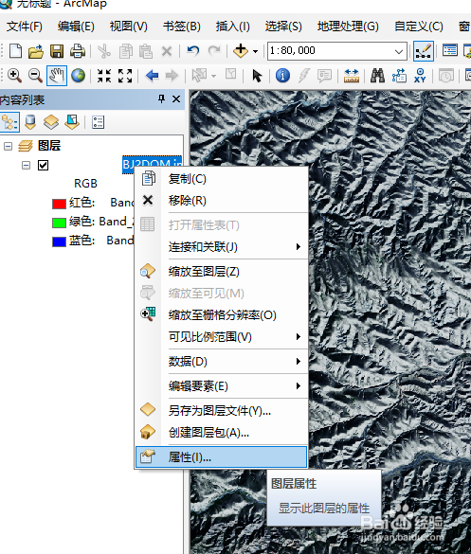Image resolution: width=471 pixels, height=554 pixels.
Task: Expand 编辑要素(E) submenu
Action: [221, 386]
